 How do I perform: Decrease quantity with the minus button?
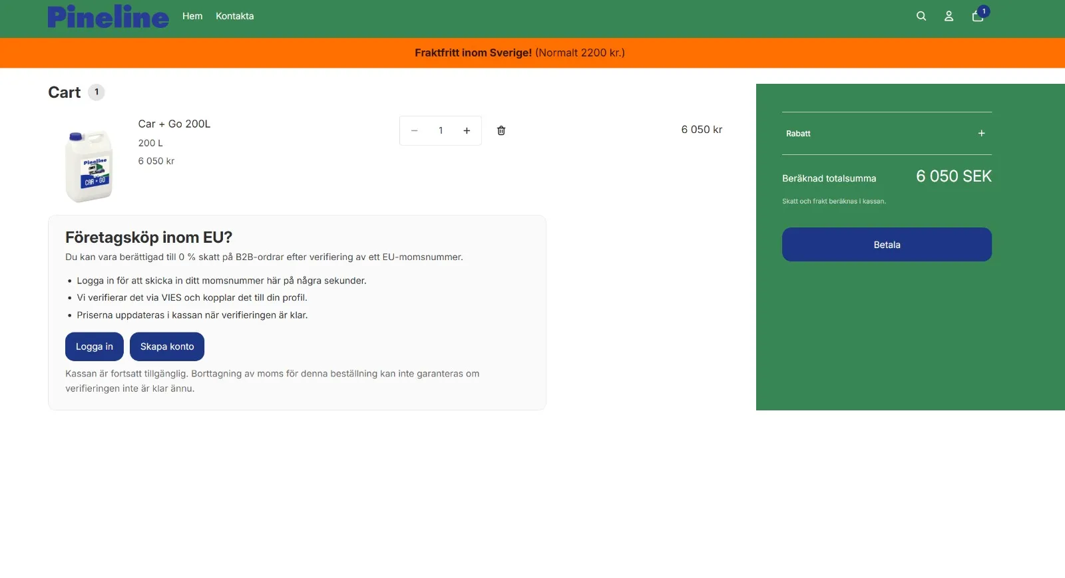click(414, 131)
